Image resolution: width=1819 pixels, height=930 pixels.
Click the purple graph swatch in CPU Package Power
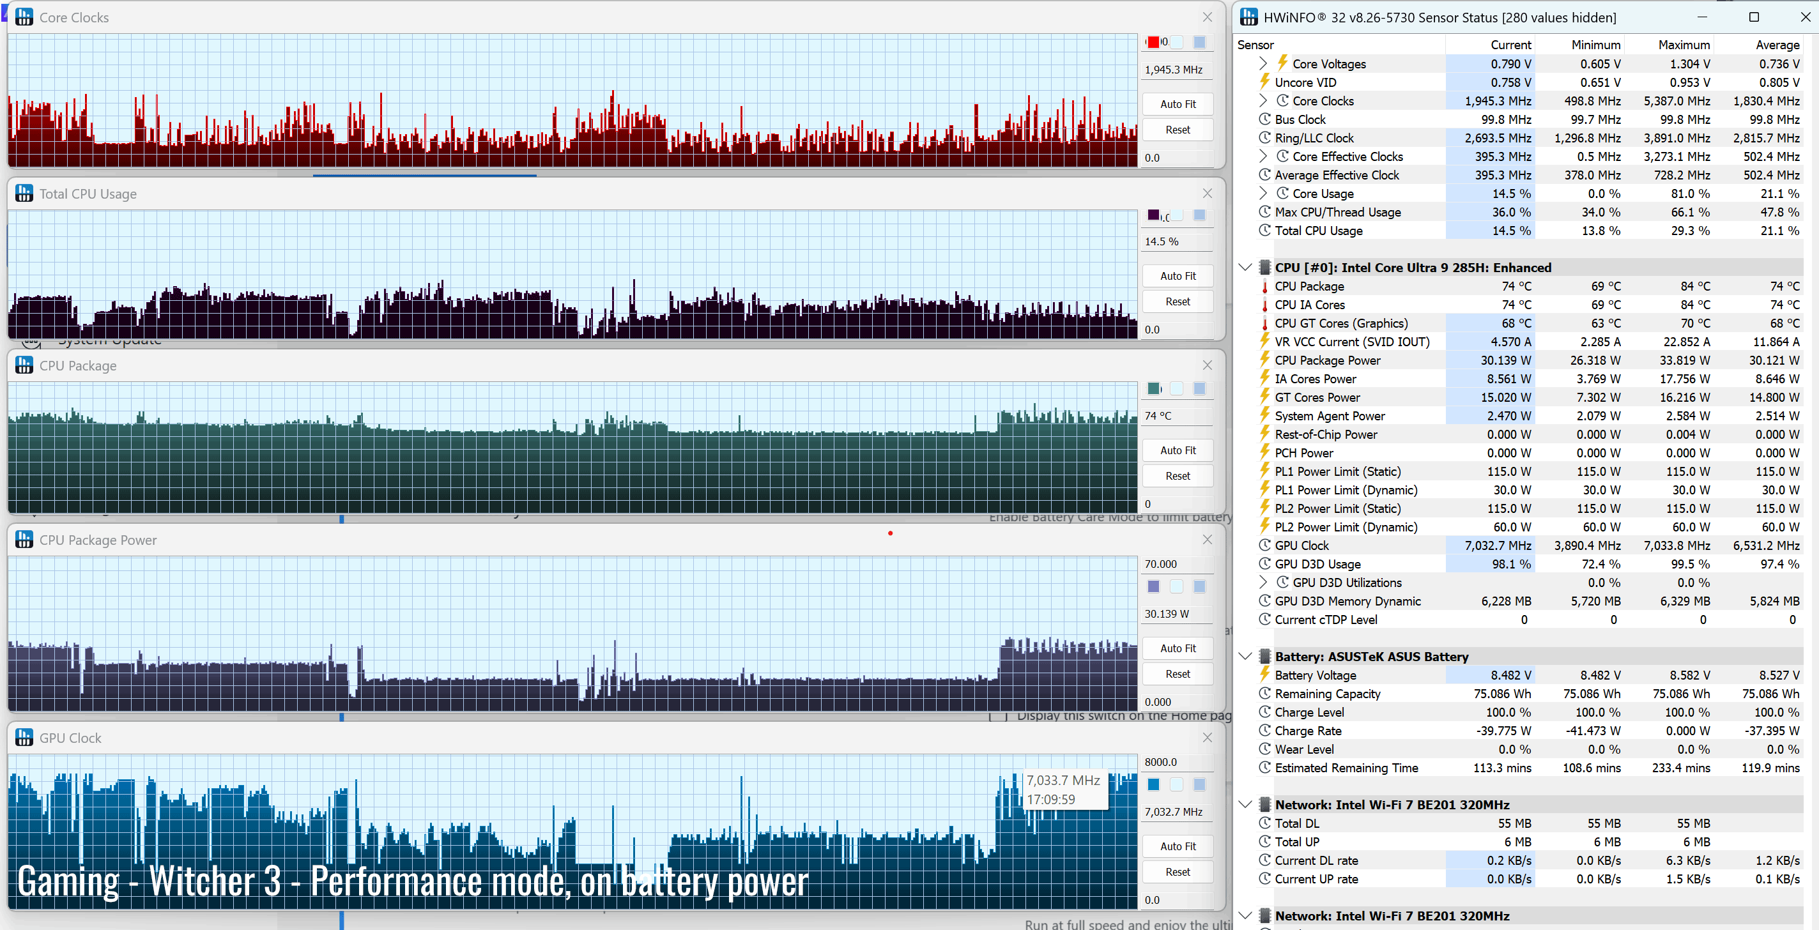click(1153, 586)
